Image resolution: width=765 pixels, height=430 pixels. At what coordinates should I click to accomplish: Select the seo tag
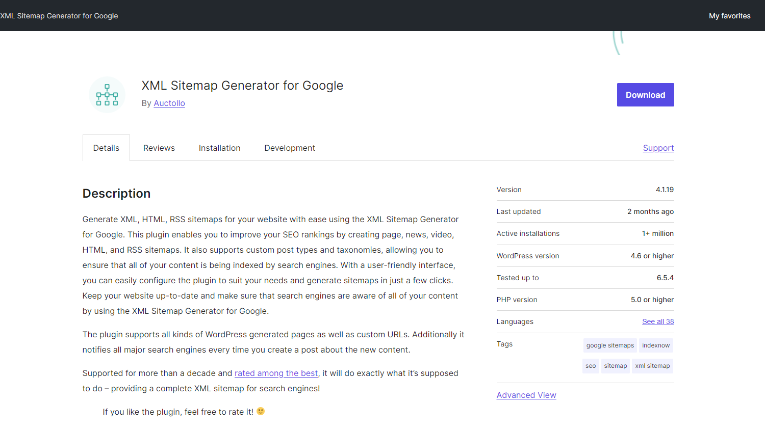[591, 366]
